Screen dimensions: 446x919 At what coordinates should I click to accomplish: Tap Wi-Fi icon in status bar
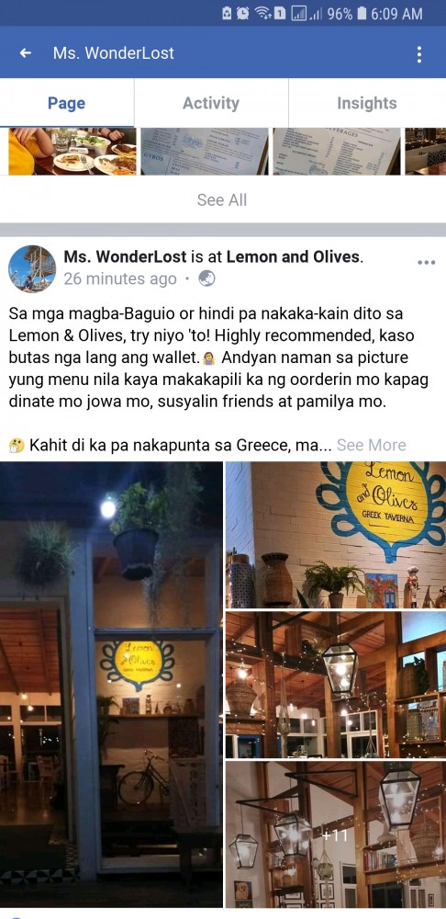[x=262, y=14]
